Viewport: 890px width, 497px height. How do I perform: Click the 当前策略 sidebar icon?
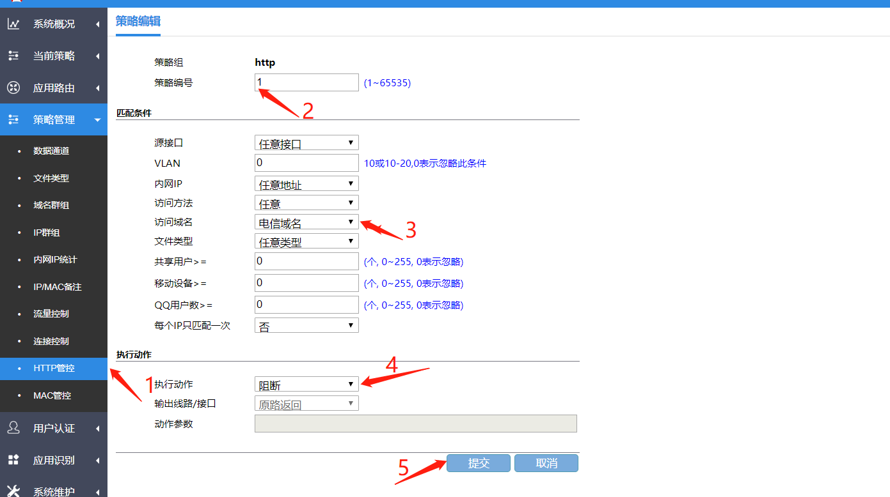(x=13, y=56)
